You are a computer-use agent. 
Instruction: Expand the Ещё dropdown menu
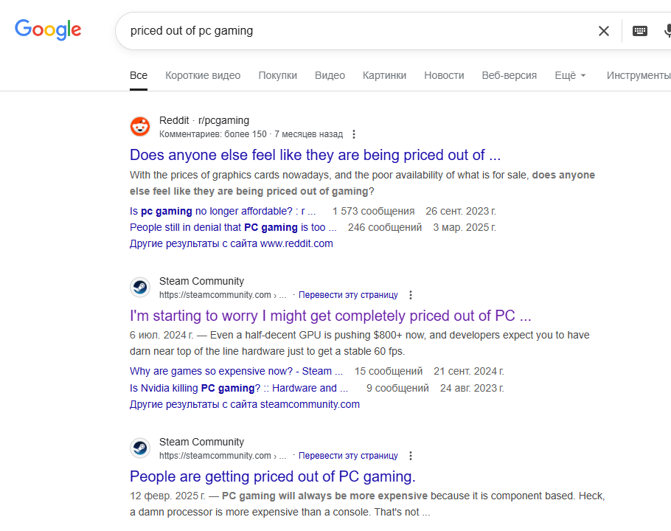570,75
